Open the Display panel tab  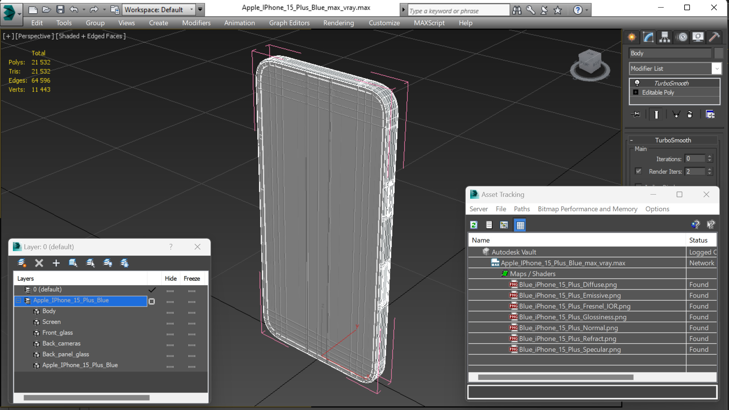(x=698, y=37)
